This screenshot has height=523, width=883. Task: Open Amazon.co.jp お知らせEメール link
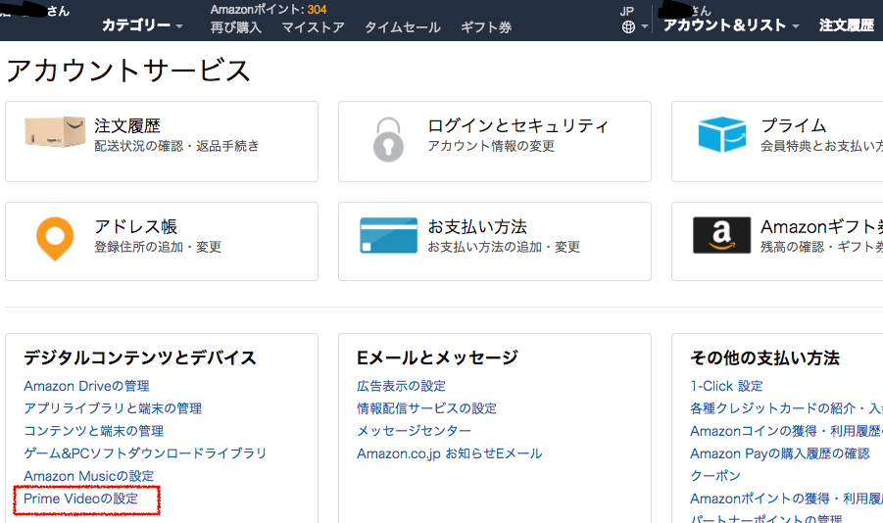click(x=450, y=453)
